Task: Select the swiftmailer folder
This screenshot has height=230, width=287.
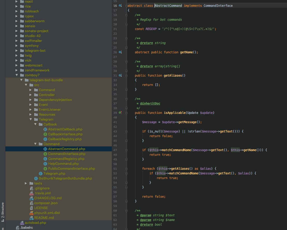Action: coord(58,41)
